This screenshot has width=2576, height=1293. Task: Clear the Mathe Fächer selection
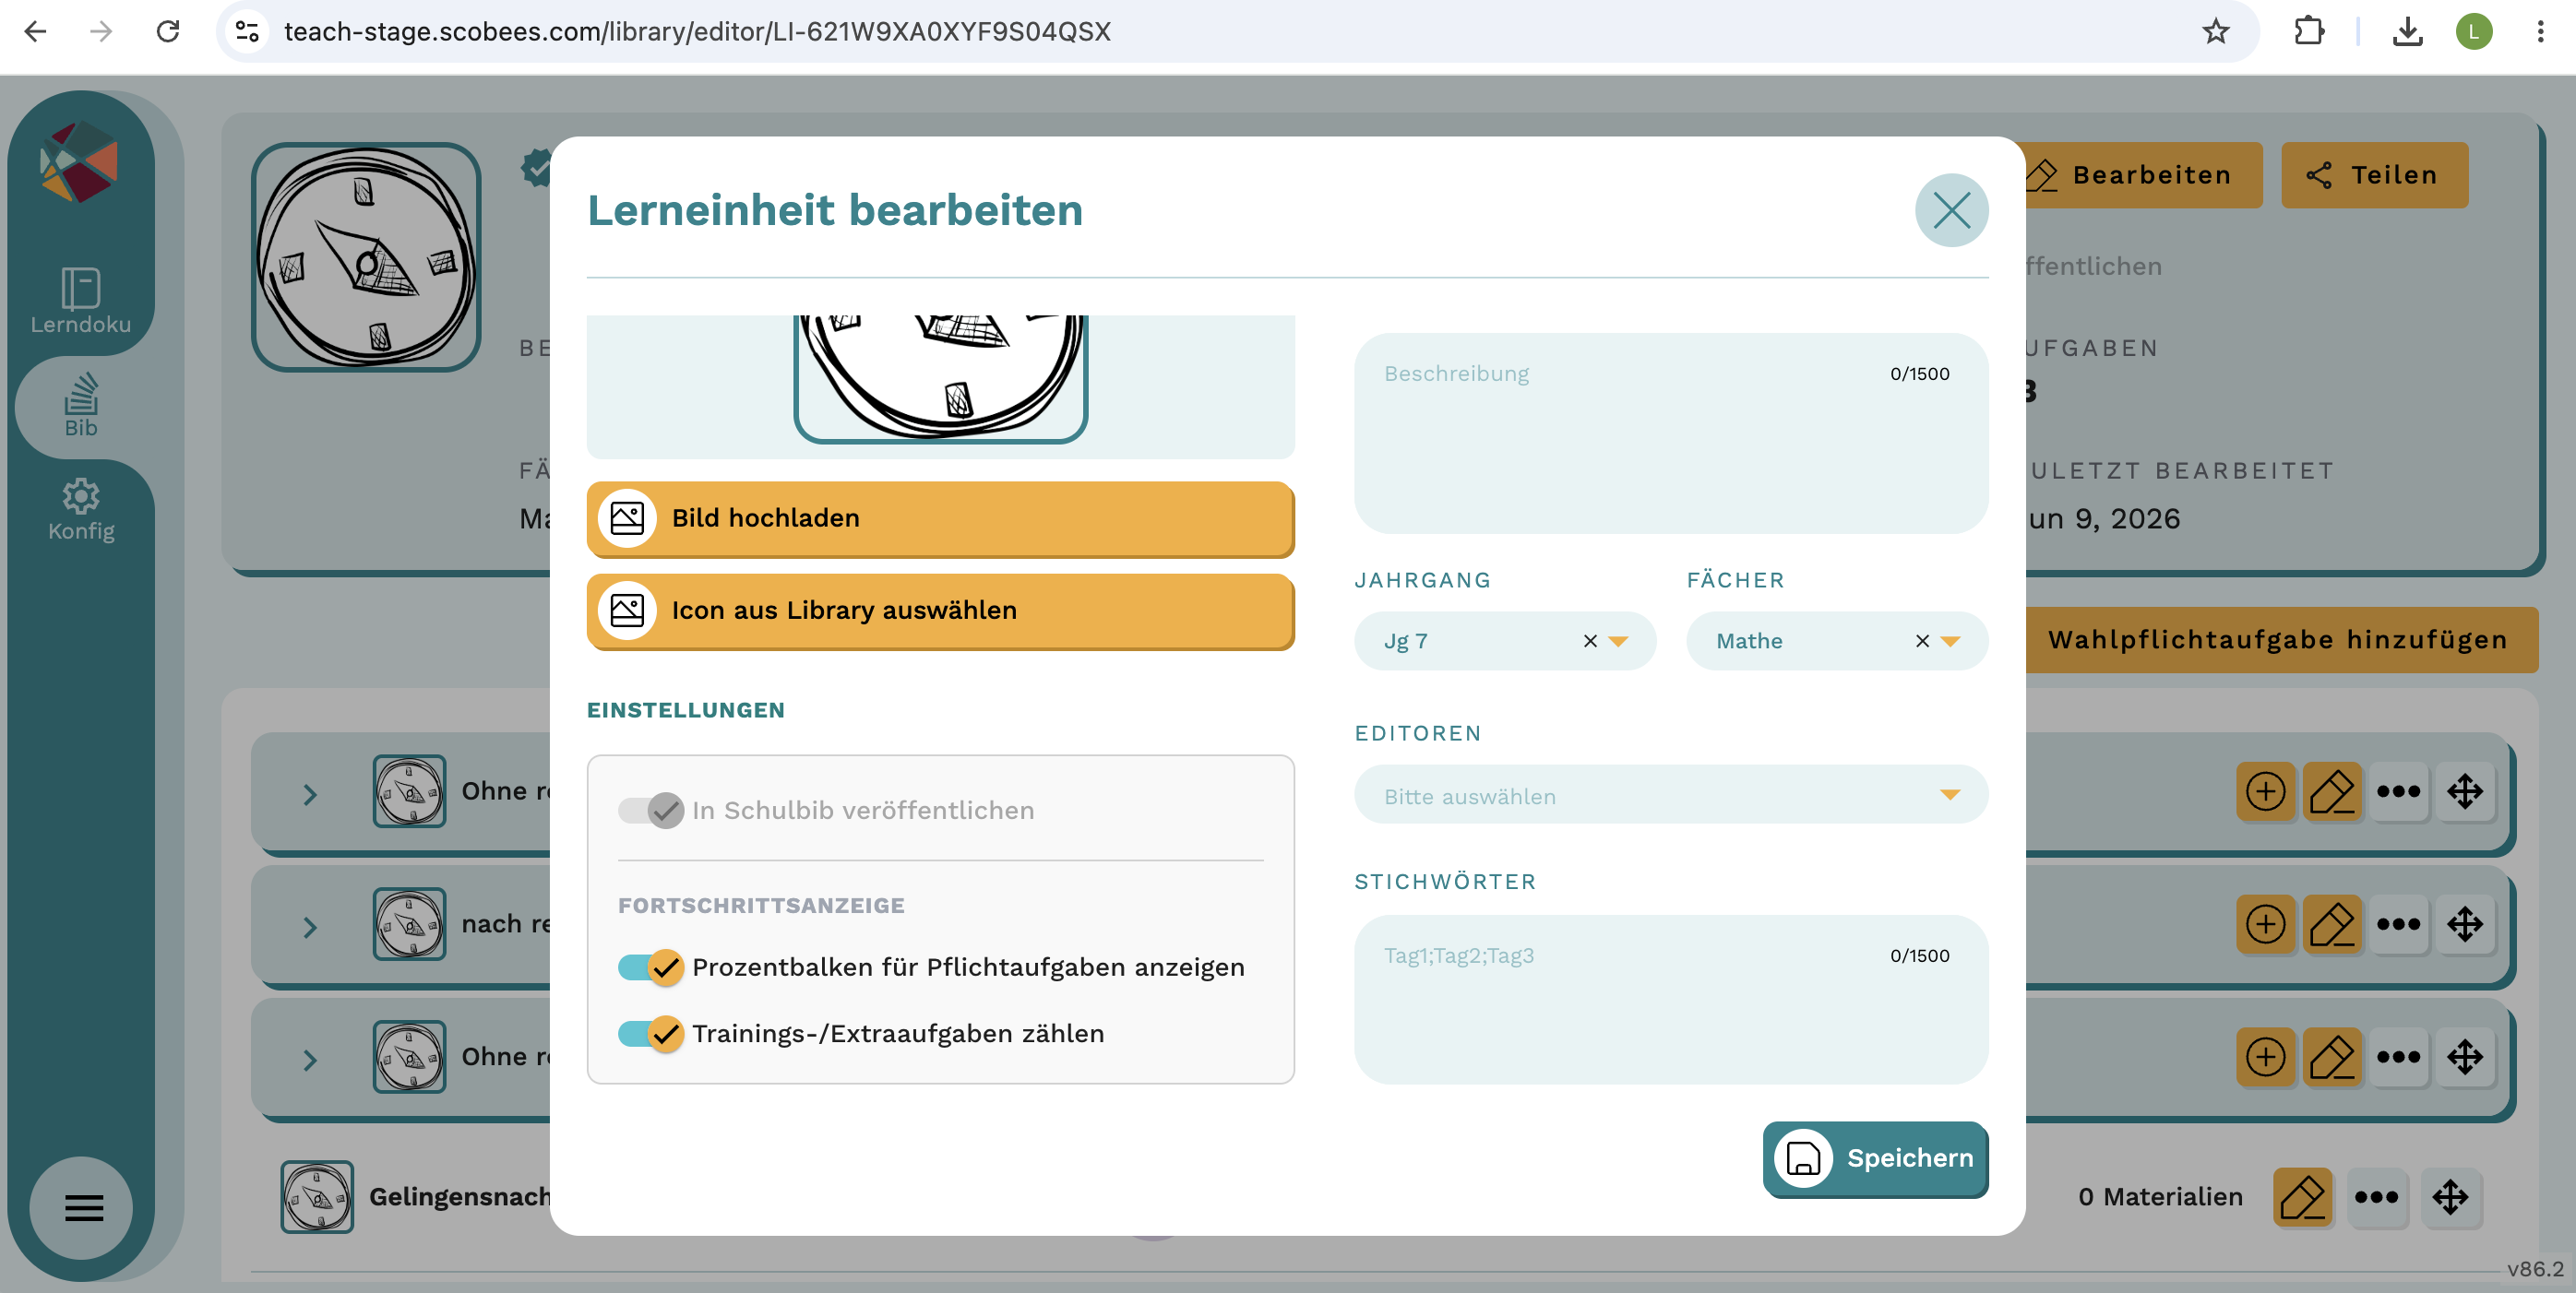click(1922, 640)
